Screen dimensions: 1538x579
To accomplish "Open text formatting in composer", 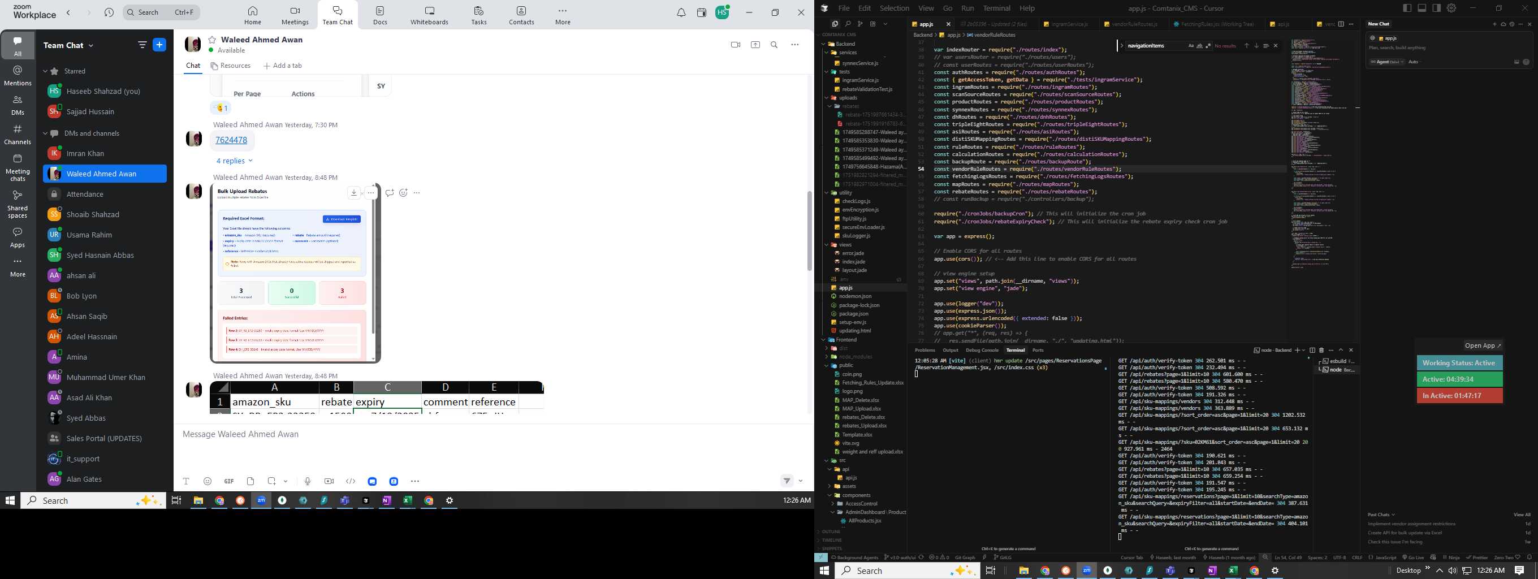I will (x=185, y=481).
